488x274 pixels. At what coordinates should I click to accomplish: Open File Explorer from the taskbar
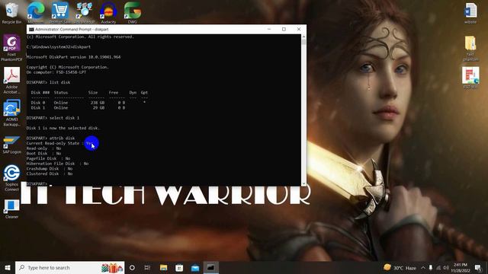pos(163,267)
